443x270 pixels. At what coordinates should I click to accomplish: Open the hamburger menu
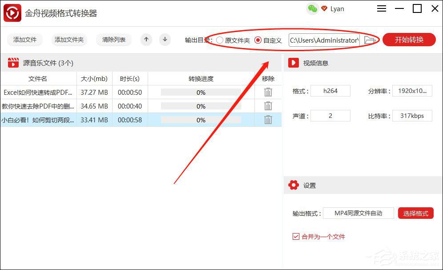tap(381, 8)
